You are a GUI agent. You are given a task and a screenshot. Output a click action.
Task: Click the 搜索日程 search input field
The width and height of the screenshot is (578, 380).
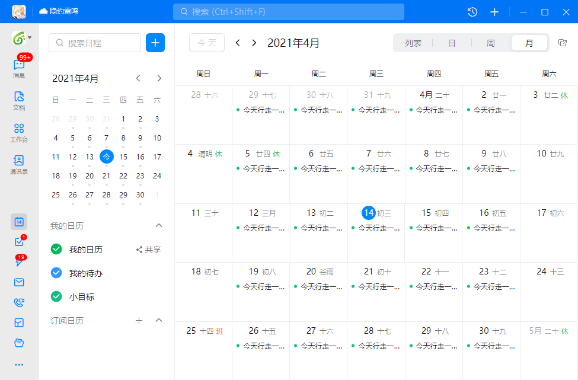click(x=95, y=43)
